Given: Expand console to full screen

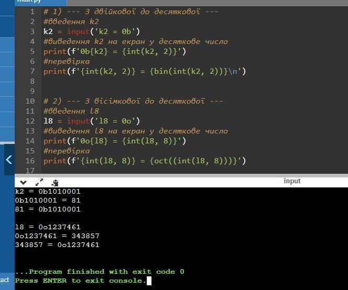Looking at the screenshot, I should tap(39, 182).
